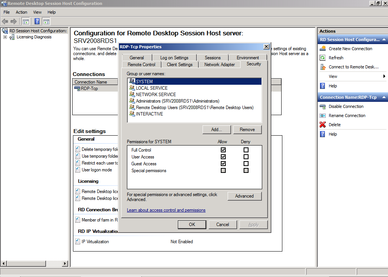Toggle the console tree toolbar icon
388x277 pixels.
tap(25, 22)
